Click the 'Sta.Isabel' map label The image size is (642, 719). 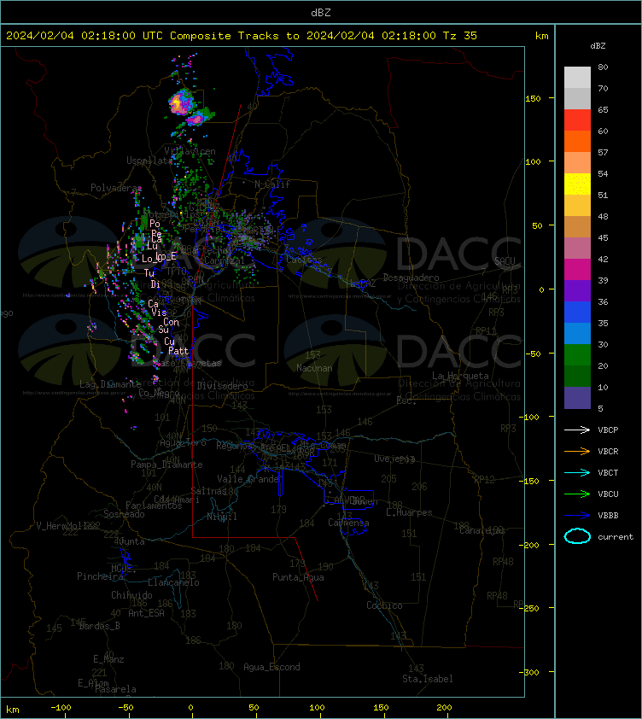pyautogui.click(x=428, y=679)
